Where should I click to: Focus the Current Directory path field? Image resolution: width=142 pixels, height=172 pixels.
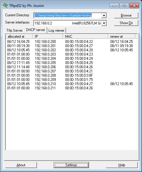click(68, 15)
